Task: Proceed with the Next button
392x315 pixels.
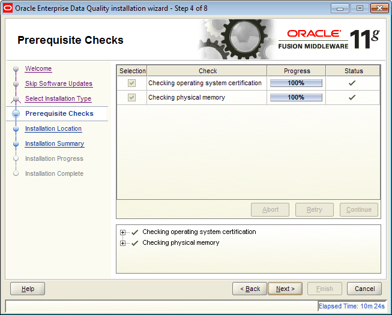Action: point(285,289)
